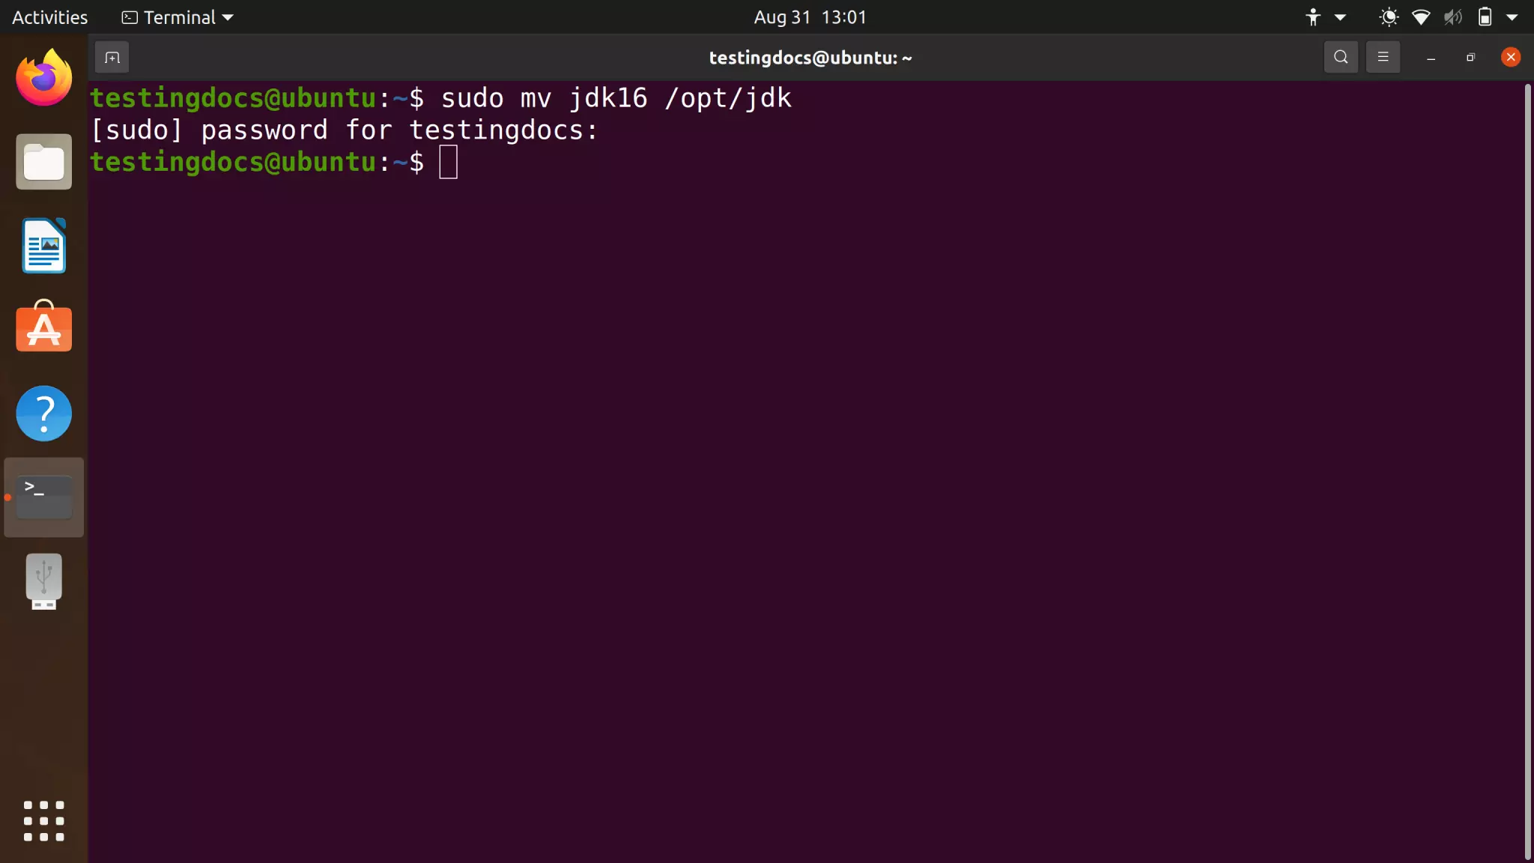
Task: Open Files folder application
Action: pyautogui.click(x=43, y=161)
